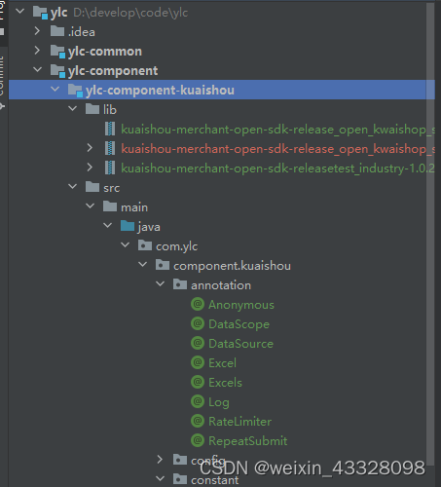Viewport: 441px width, 487px height.
Task: Click the blue java source root icon
Action: click(x=128, y=226)
